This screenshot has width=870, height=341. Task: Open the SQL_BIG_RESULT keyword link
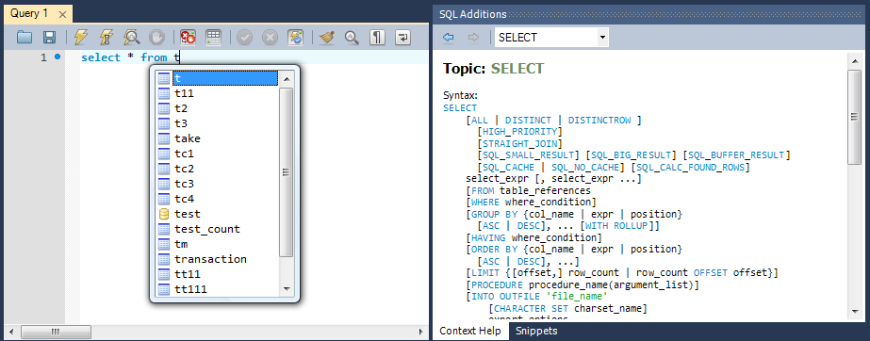click(632, 154)
